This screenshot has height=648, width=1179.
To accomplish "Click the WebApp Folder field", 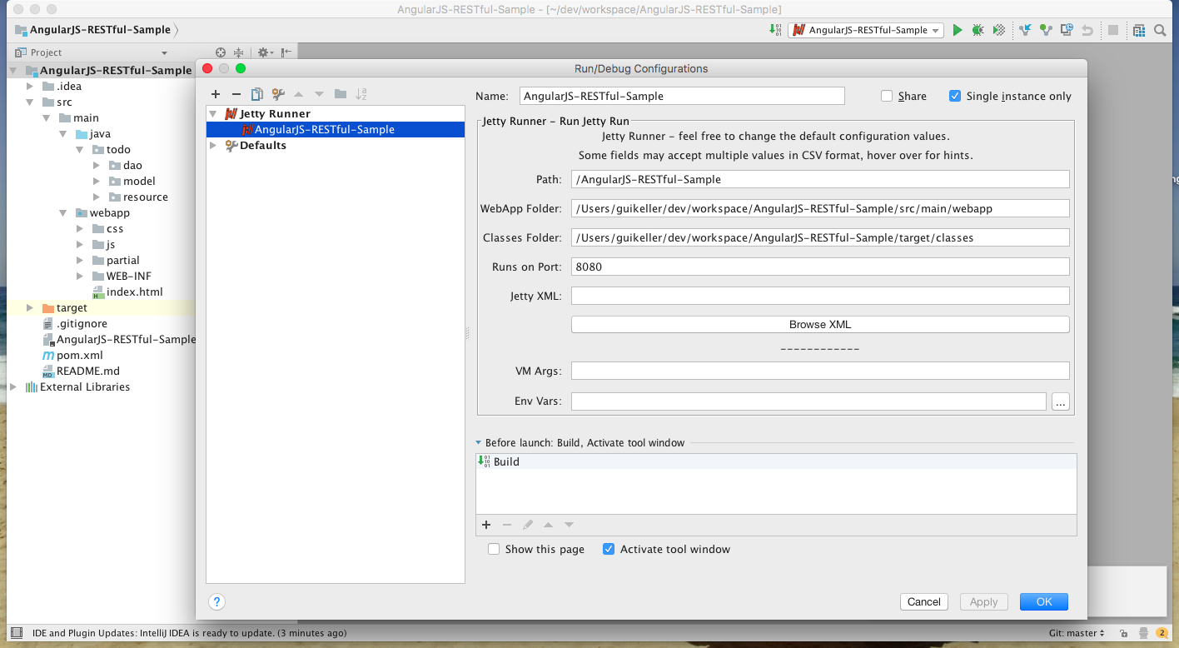I will pyautogui.click(x=820, y=208).
